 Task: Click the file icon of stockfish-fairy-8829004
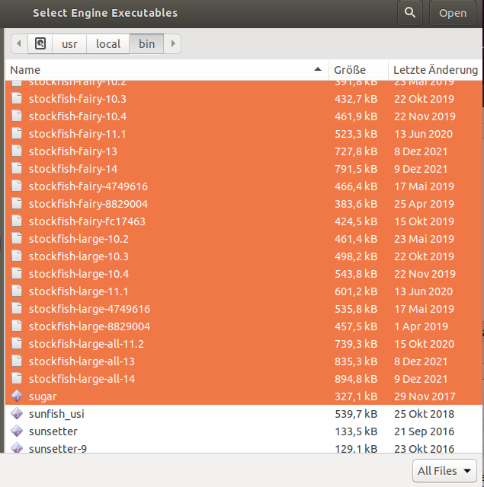pyautogui.click(x=17, y=203)
